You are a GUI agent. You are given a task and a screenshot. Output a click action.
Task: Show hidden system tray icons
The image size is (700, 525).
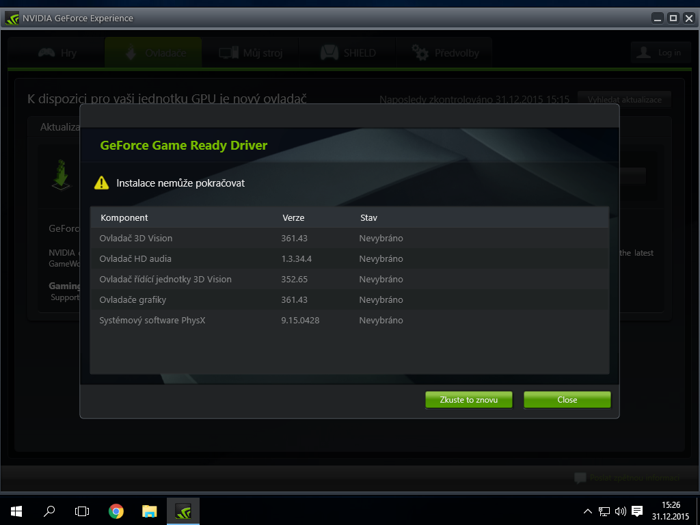click(x=588, y=511)
